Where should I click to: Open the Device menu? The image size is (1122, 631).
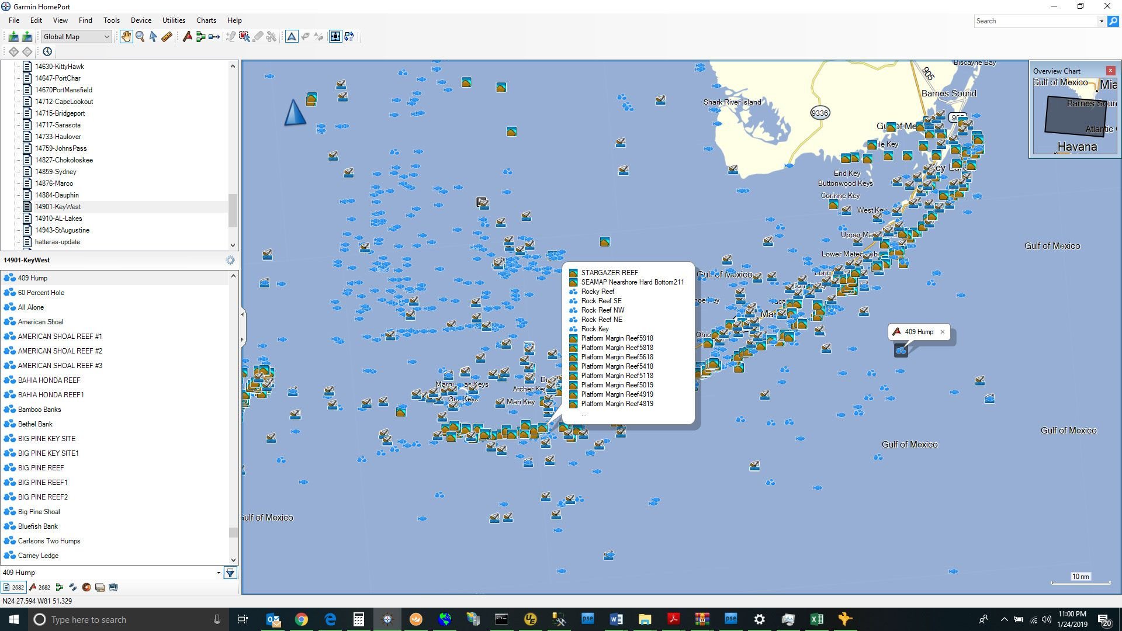tap(141, 20)
